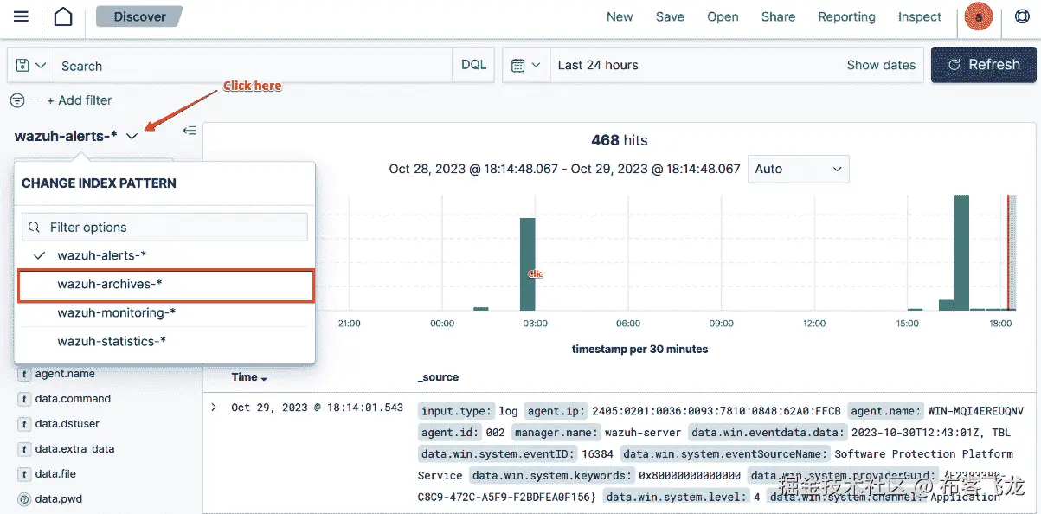Image resolution: width=1041 pixels, height=514 pixels.
Task: Click Add filter link
Action: point(80,100)
